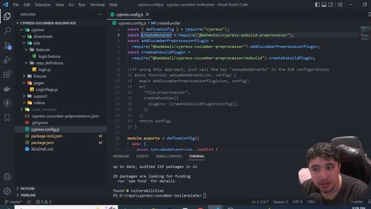Open the customize layout icon

pyautogui.click(x=340, y=5)
